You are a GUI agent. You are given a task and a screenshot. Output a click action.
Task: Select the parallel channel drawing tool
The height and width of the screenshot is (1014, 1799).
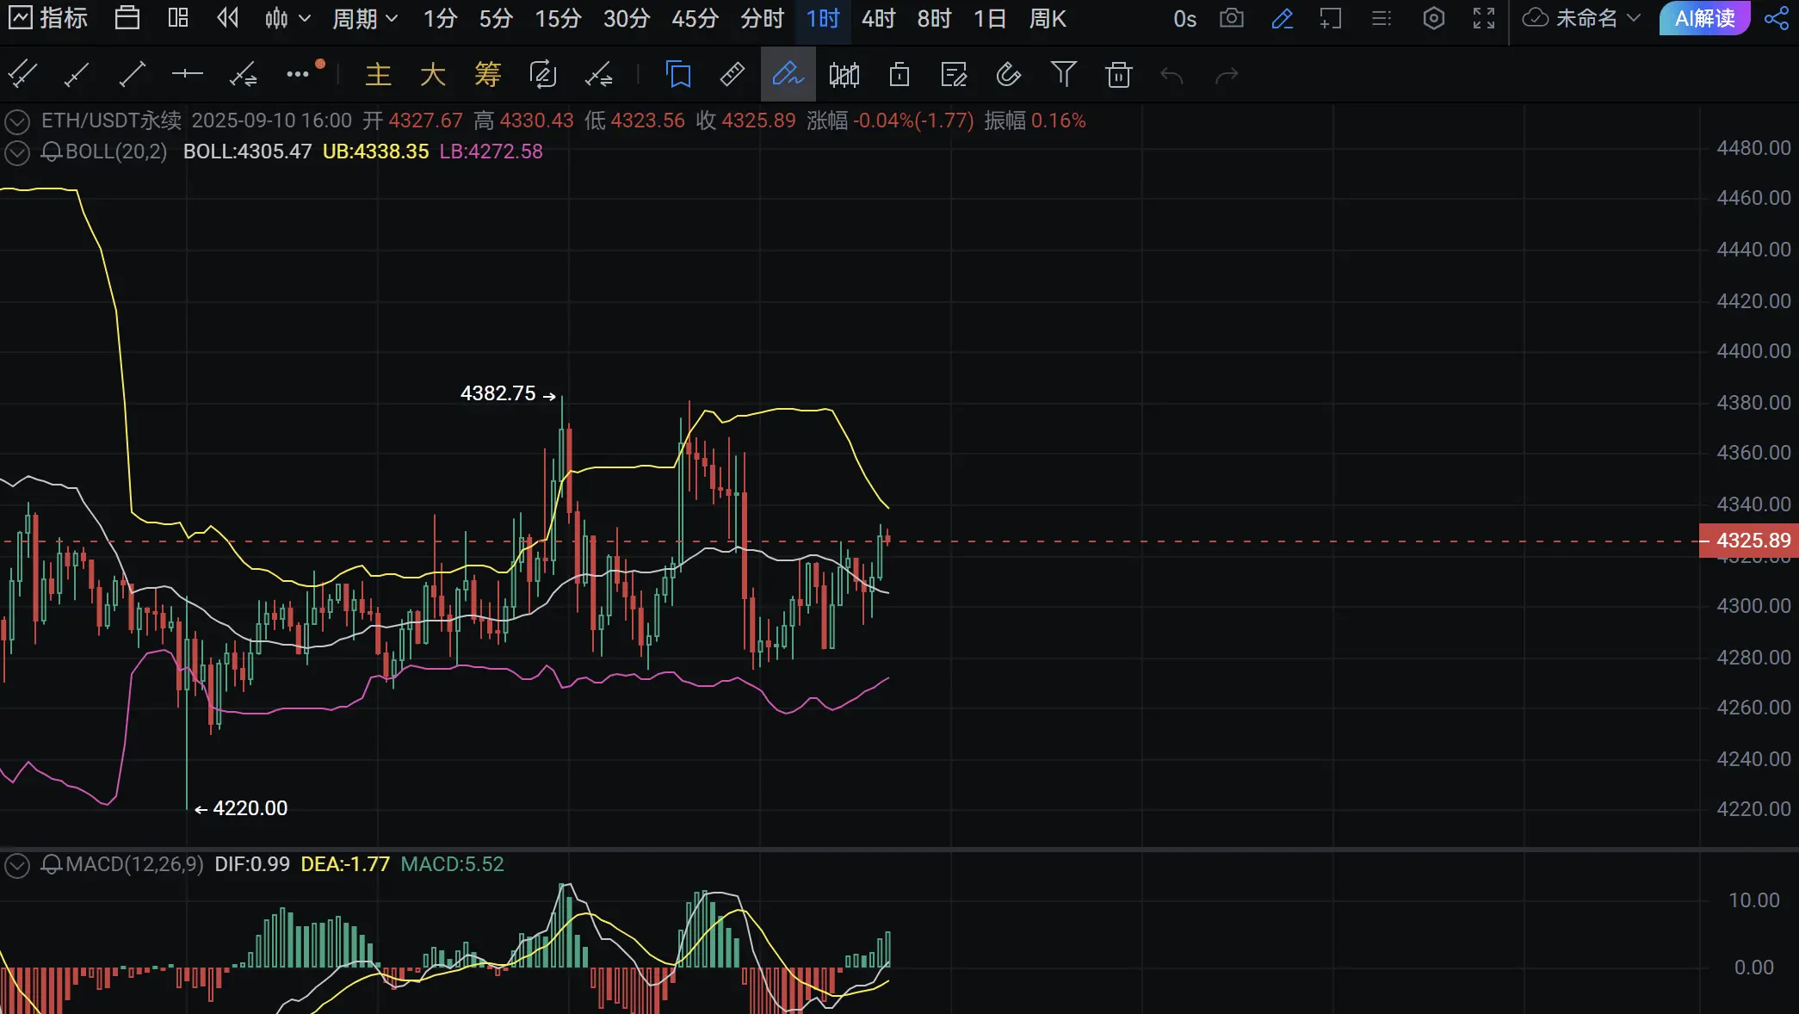click(x=22, y=75)
